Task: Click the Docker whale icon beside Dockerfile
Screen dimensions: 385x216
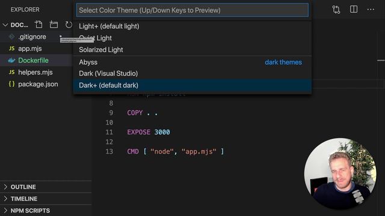Action: 11,61
